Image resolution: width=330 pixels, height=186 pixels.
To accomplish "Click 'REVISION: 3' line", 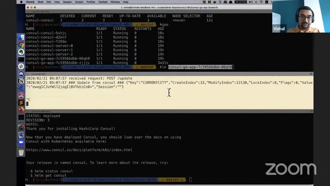I will click(x=38, y=120).
